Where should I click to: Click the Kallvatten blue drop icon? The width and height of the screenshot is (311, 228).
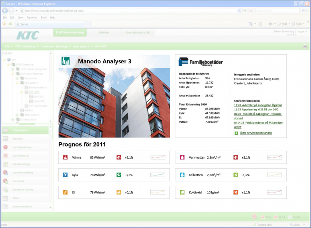182,175
